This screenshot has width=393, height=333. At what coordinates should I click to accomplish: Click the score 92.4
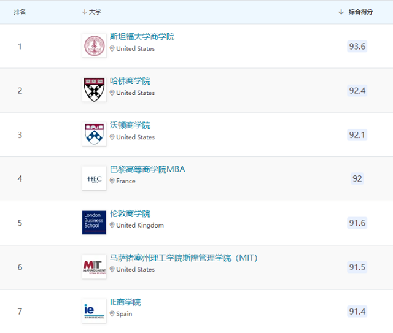pos(357,91)
